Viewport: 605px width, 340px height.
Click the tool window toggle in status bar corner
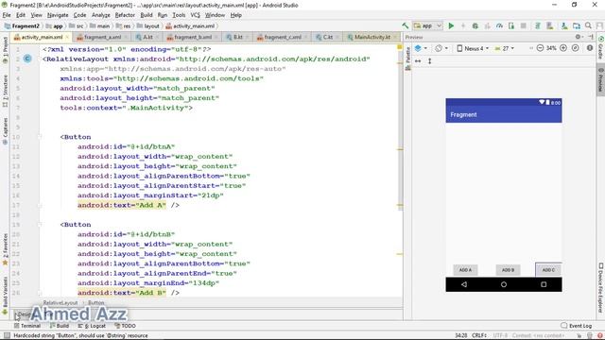(7, 336)
